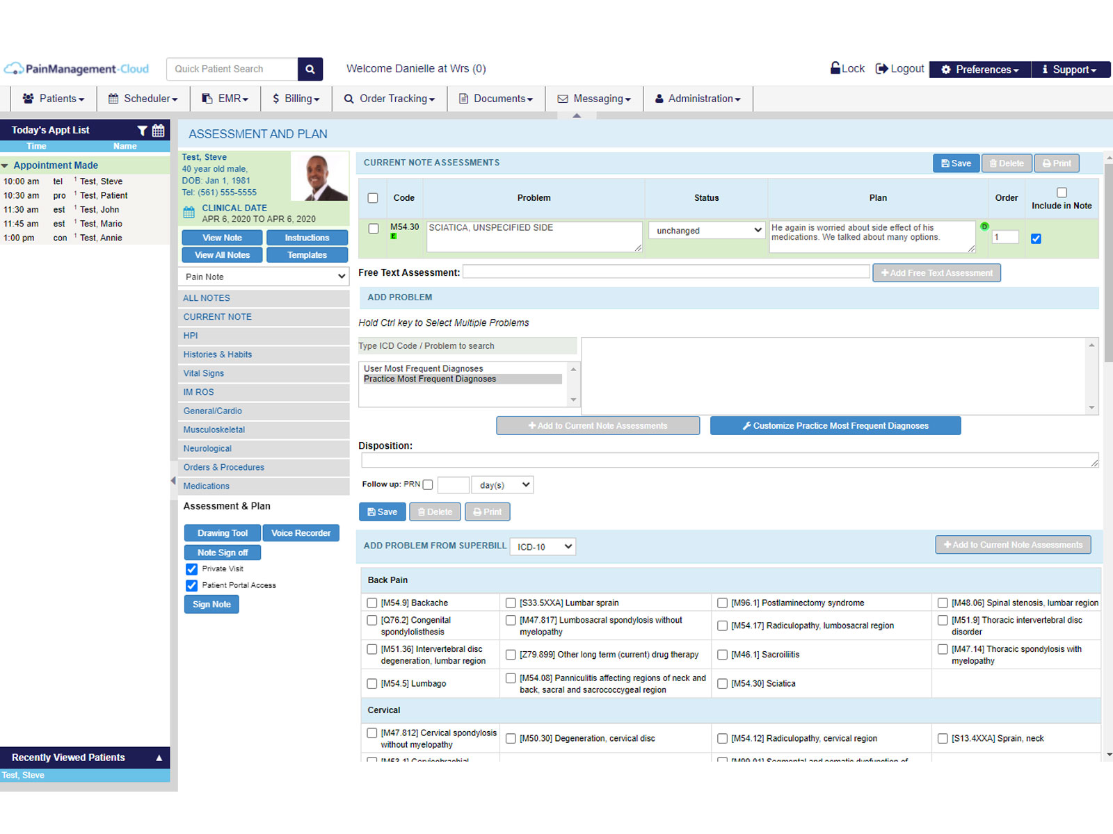
Task: Open the Order Tracking menu
Action: [x=390, y=99]
